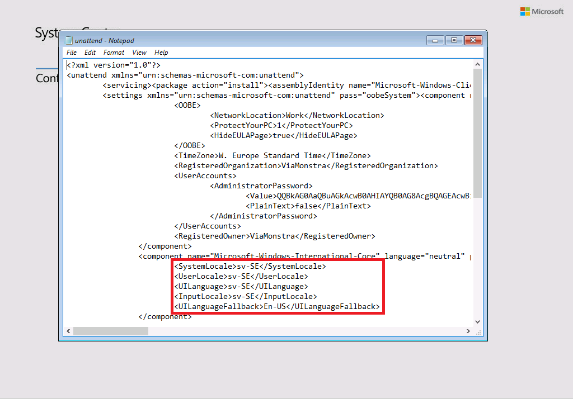This screenshot has width=573, height=399.
Task: Click the horizontal scrollbar right arrow
Action: coord(468,331)
